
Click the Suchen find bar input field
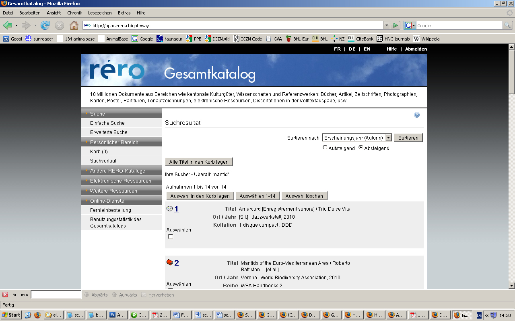56,295
